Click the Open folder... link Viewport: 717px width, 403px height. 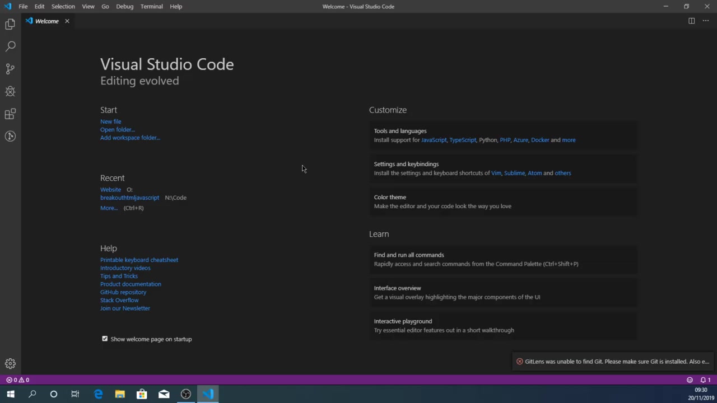pos(117,129)
